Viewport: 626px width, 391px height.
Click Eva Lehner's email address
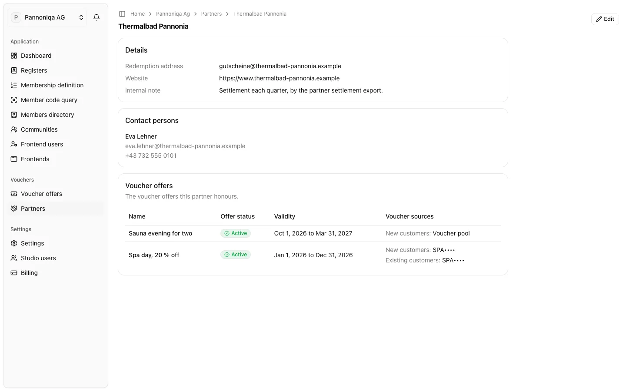click(x=185, y=146)
